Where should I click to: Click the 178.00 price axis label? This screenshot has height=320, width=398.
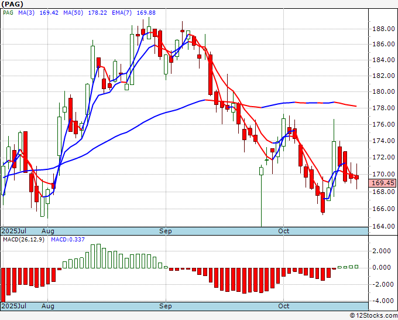click(383, 108)
